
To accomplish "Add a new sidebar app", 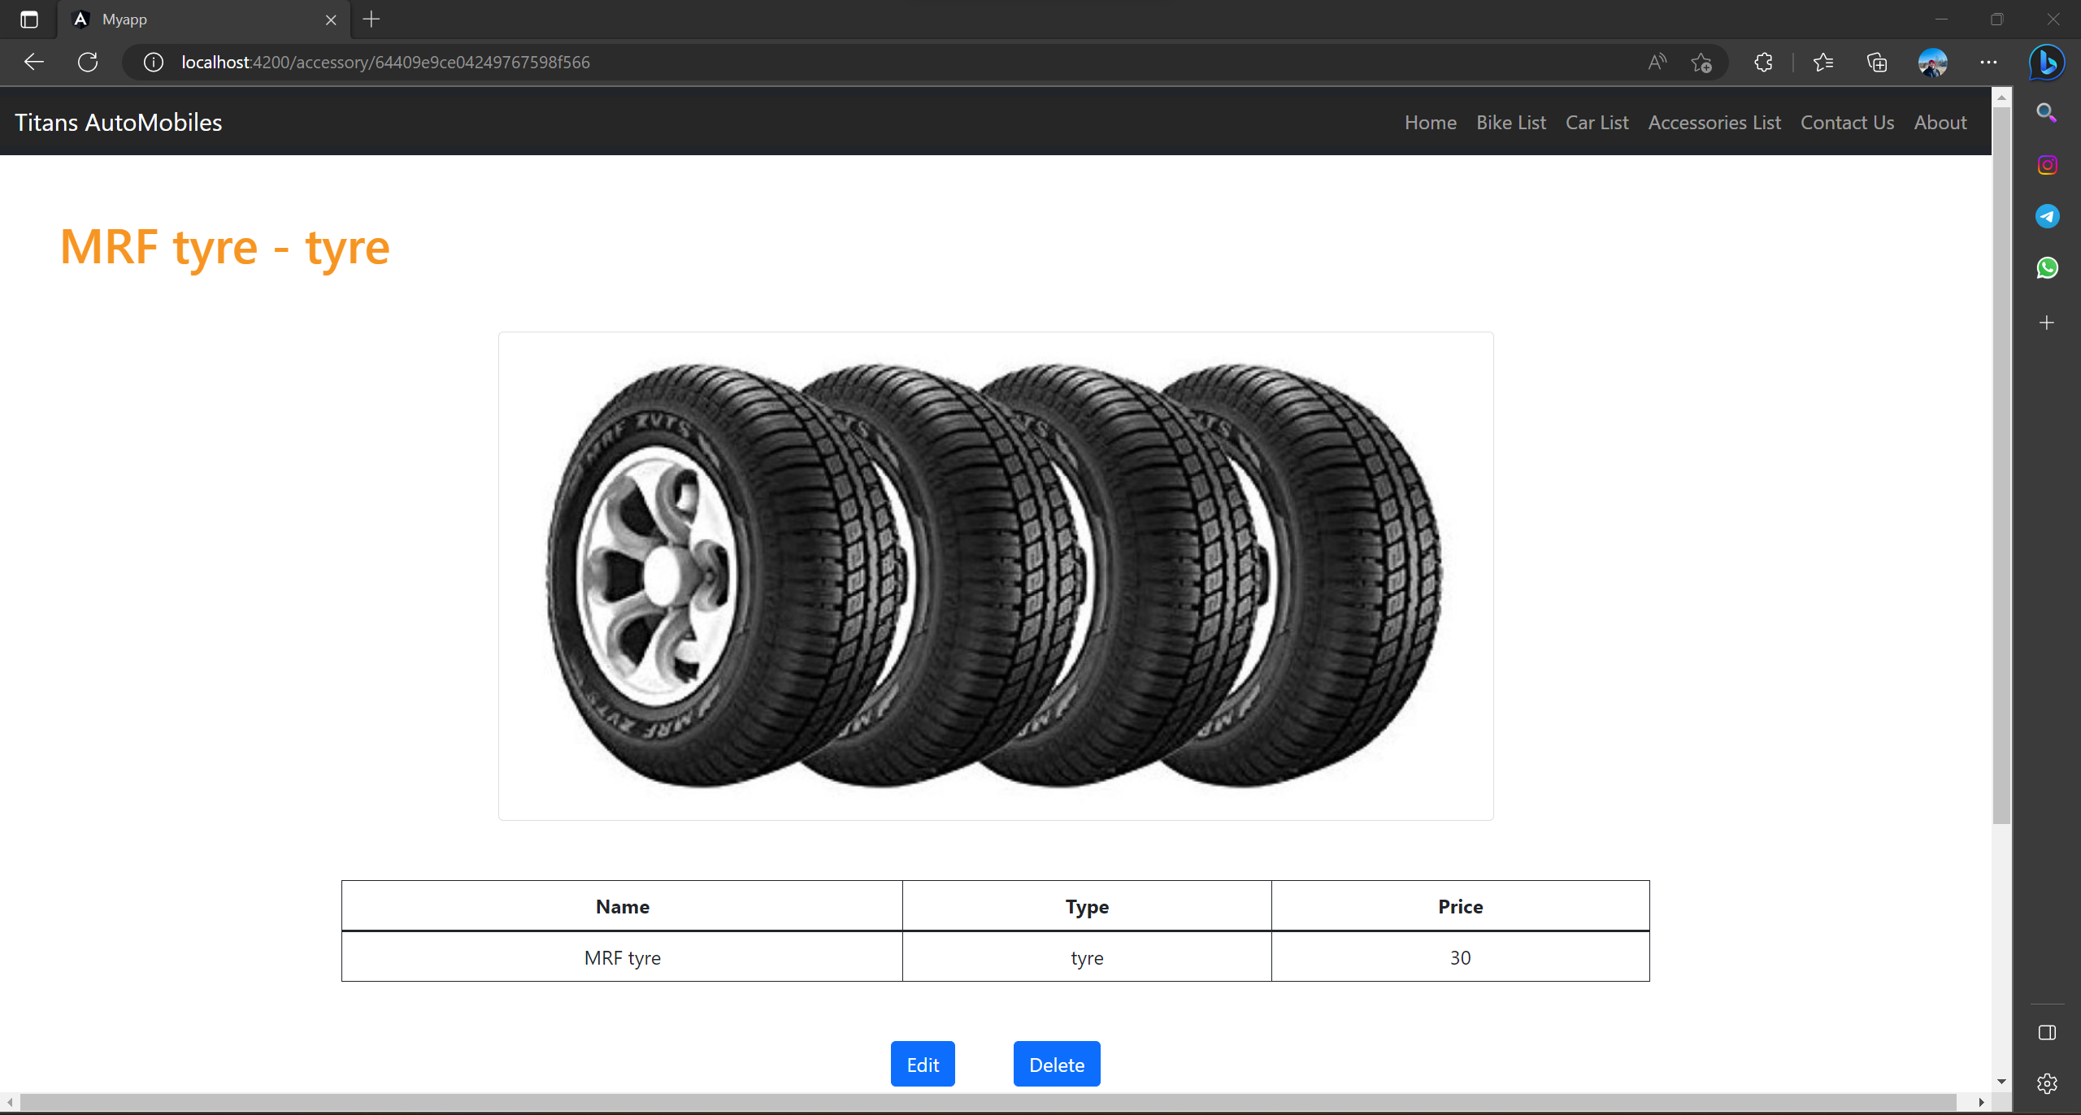I will click(2047, 323).
